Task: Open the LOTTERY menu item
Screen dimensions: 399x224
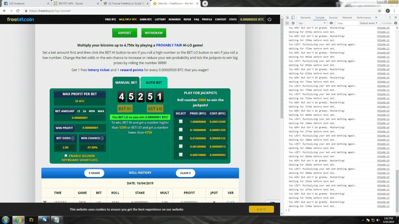Action: (x=160, y=19)
